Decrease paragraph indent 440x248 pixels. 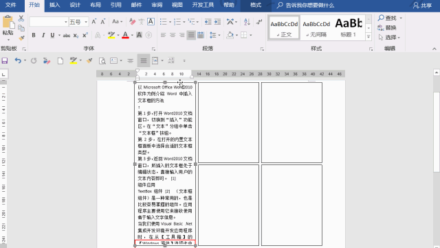(x=208, y=21)
